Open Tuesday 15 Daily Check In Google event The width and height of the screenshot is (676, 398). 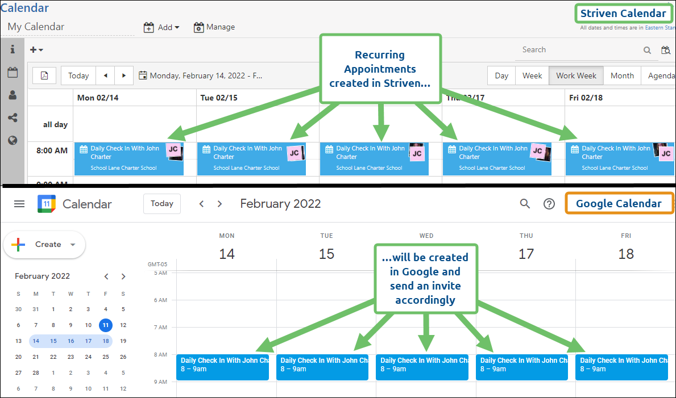[322, 367]
